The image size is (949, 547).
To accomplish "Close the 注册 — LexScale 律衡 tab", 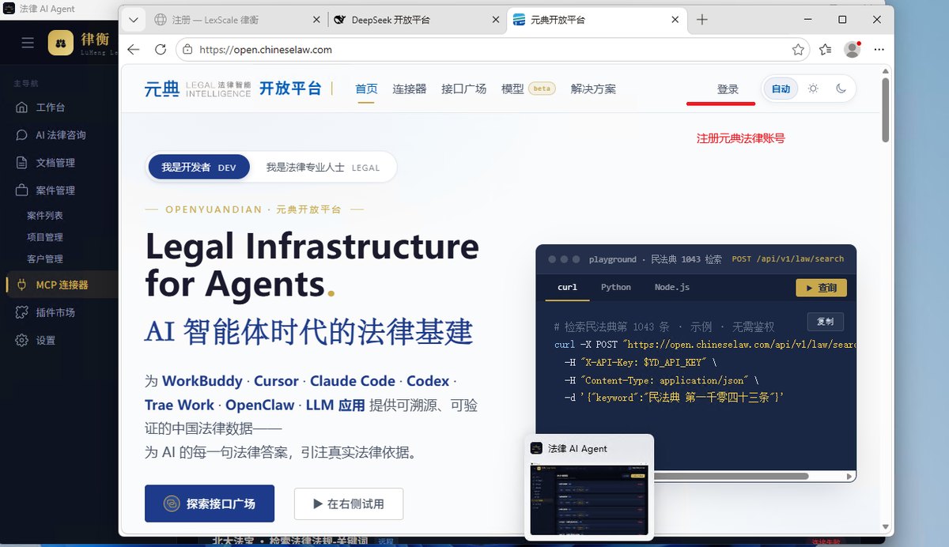I will point(317,20).
